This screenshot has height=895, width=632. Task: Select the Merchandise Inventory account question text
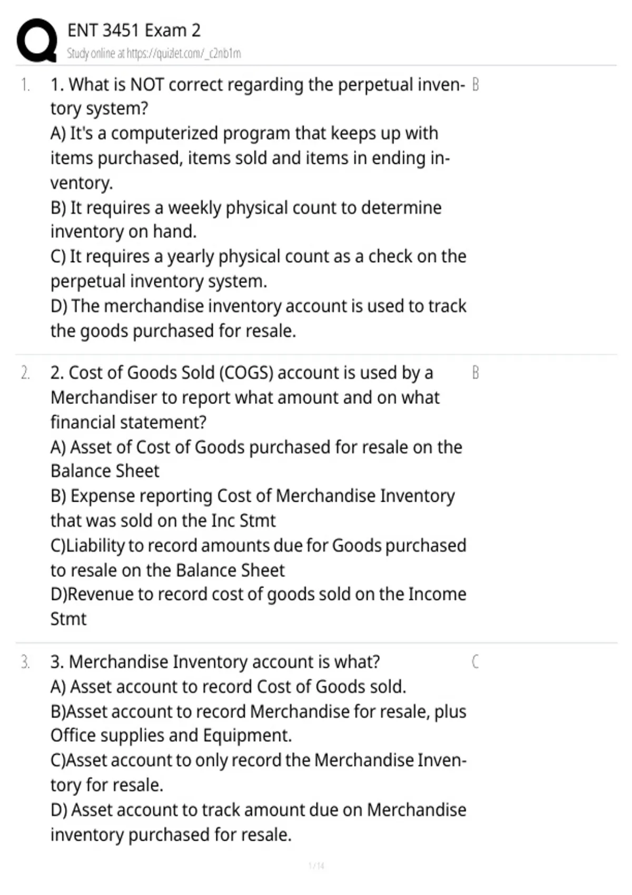[215, 662]
